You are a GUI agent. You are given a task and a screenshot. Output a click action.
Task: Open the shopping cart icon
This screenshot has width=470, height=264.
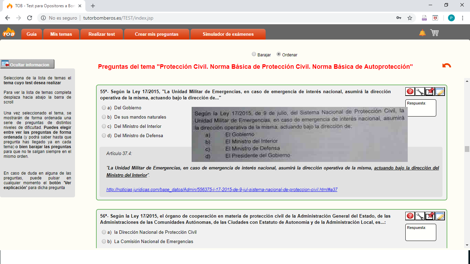coord(435,33)
